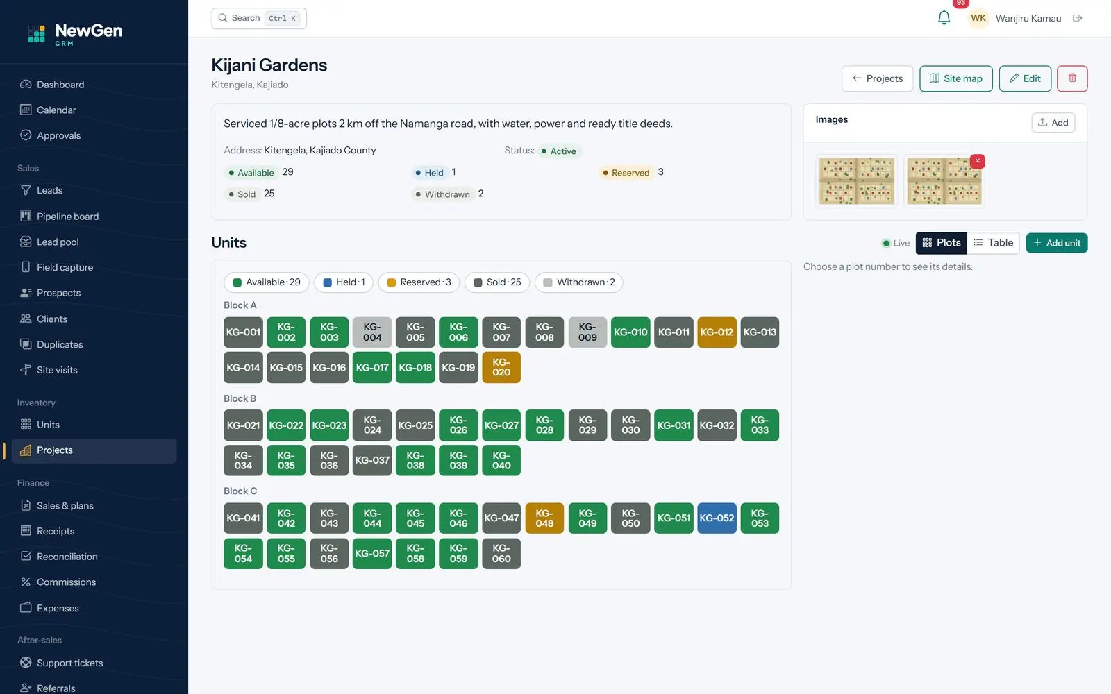
Task: Click Add unit button
Action: coord(1057,243)
